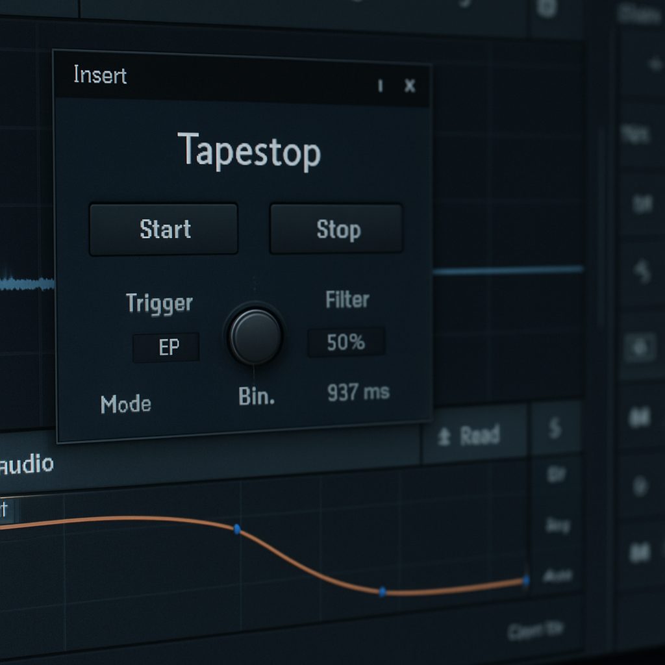Select the first blue automation point

click(x=237, y=529)
